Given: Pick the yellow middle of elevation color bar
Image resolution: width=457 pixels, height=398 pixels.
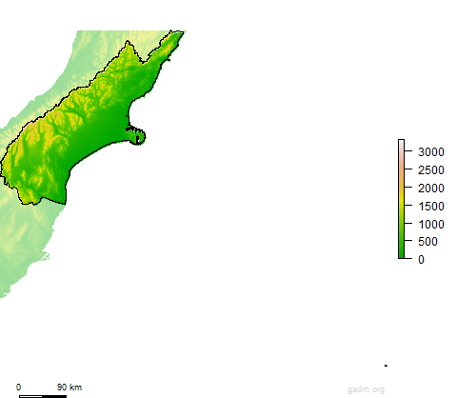Looking at the screenshot, I should click(x=401, y=200).
